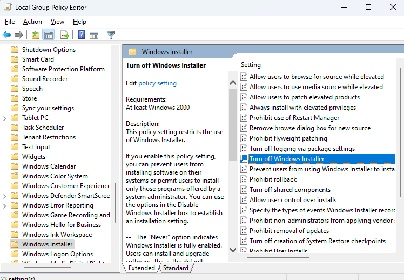Click the Filter funnel toolbar icon
The height and width of the screenshot is (280, 404).
[x=111, y=35]
